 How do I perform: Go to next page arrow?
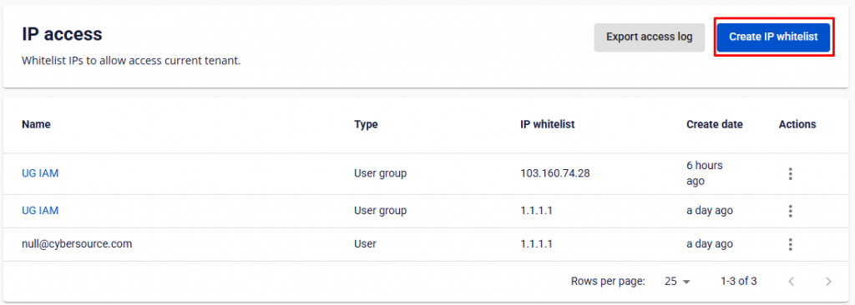tap(828, 282)
